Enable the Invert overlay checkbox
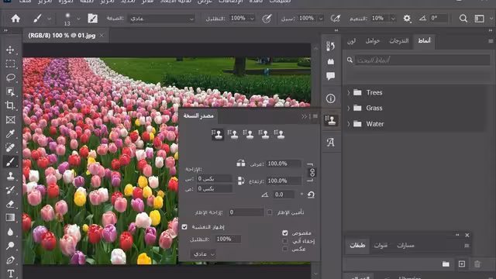Viewport: 496px width, 279px height. (285, 249)
